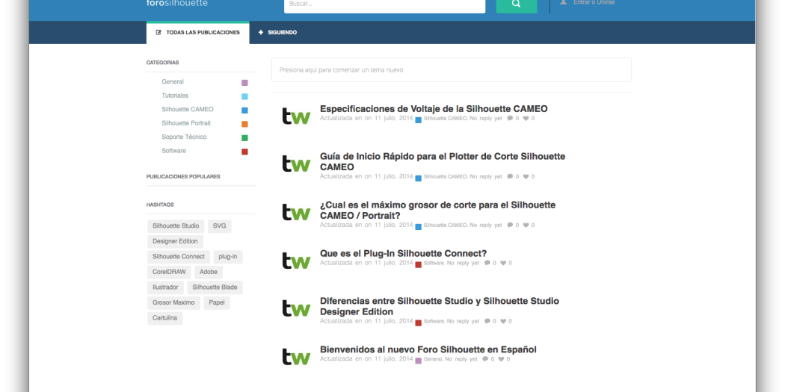Like the Diferencias entre Silhouette Studio post

[x=503, y=321]
